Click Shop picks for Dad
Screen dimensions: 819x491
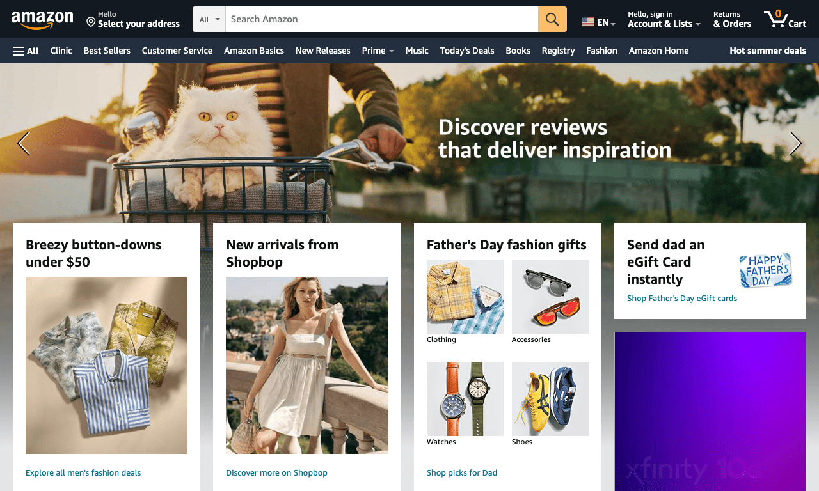[x=462, y=473]
